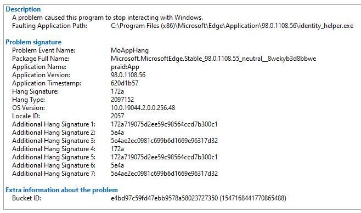
Task: Select the Package Full Name value text
Action: point(213,59)
